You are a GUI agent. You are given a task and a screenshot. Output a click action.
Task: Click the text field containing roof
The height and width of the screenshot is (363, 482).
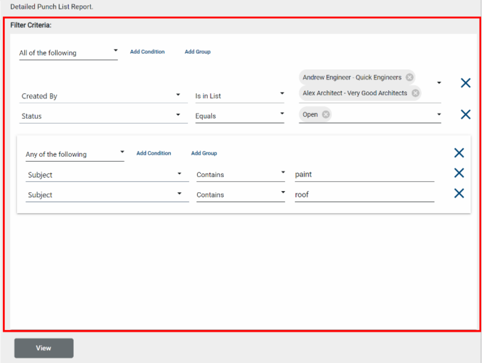click(364, 195)
